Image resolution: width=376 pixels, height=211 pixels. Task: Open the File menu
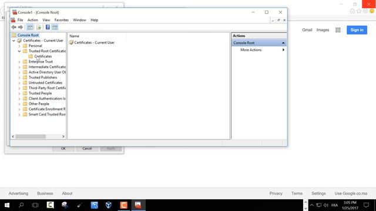[20, 20]
